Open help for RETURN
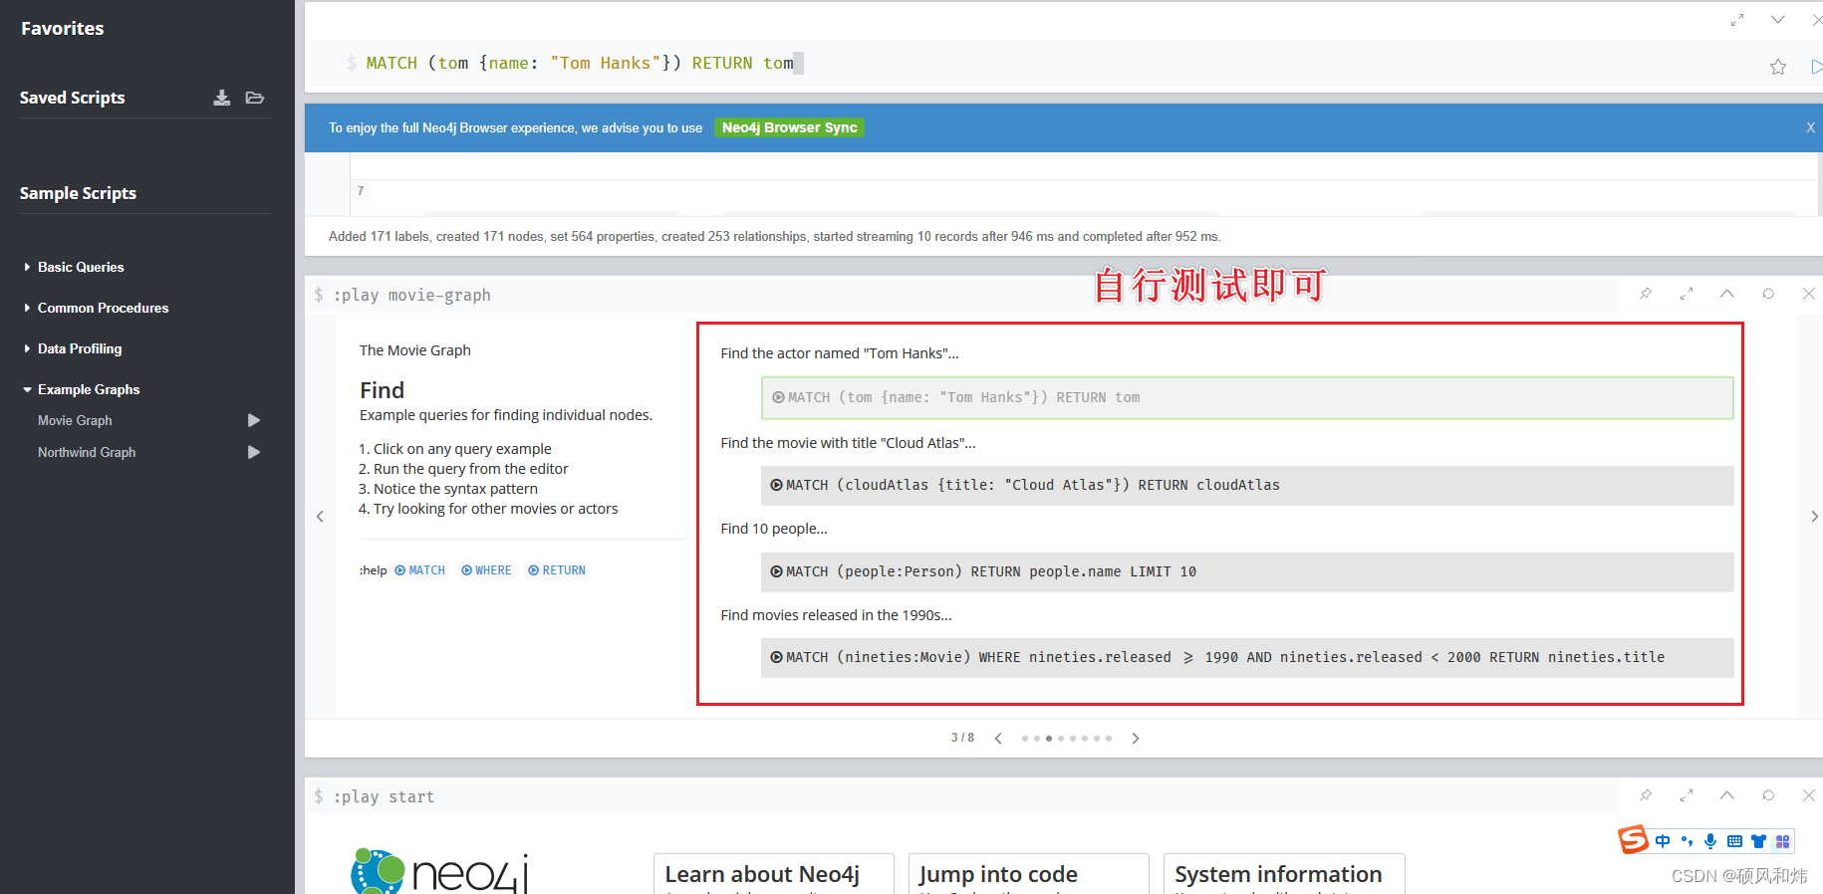The image size is (1823, 894). point(557,570)
